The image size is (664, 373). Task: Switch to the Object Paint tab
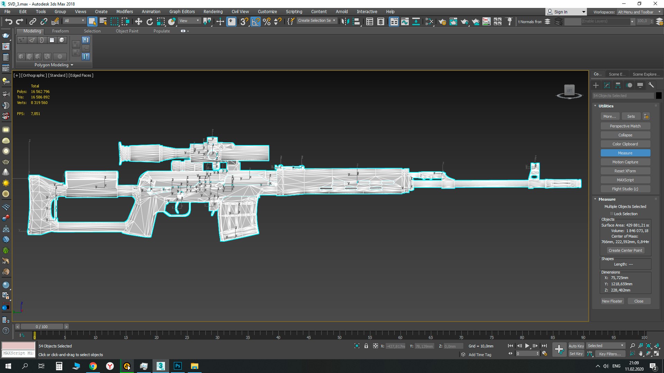point(127,31)
